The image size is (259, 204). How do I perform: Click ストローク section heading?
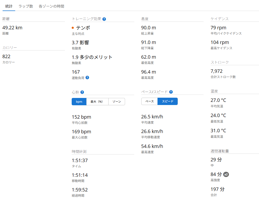(219, 62)
